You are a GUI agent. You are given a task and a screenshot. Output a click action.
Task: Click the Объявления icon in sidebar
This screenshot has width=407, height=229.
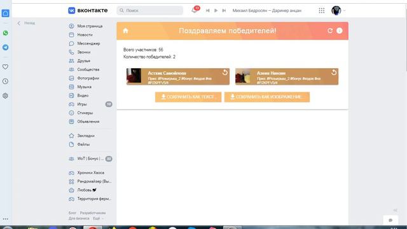point(71,121)
